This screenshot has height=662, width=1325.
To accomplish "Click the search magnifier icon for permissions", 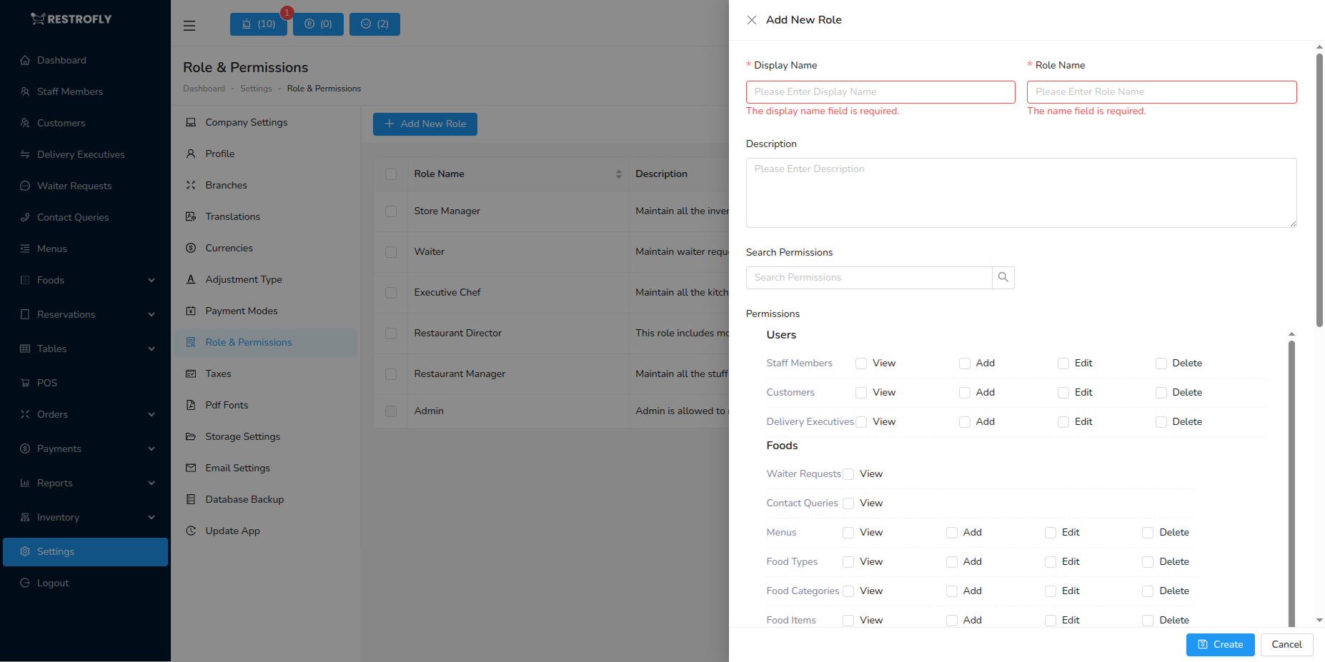I will (1003, 278).
